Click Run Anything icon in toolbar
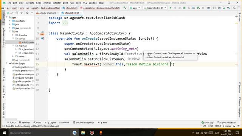This screenshot has width=242, height=136. click(x=214, y=8)
